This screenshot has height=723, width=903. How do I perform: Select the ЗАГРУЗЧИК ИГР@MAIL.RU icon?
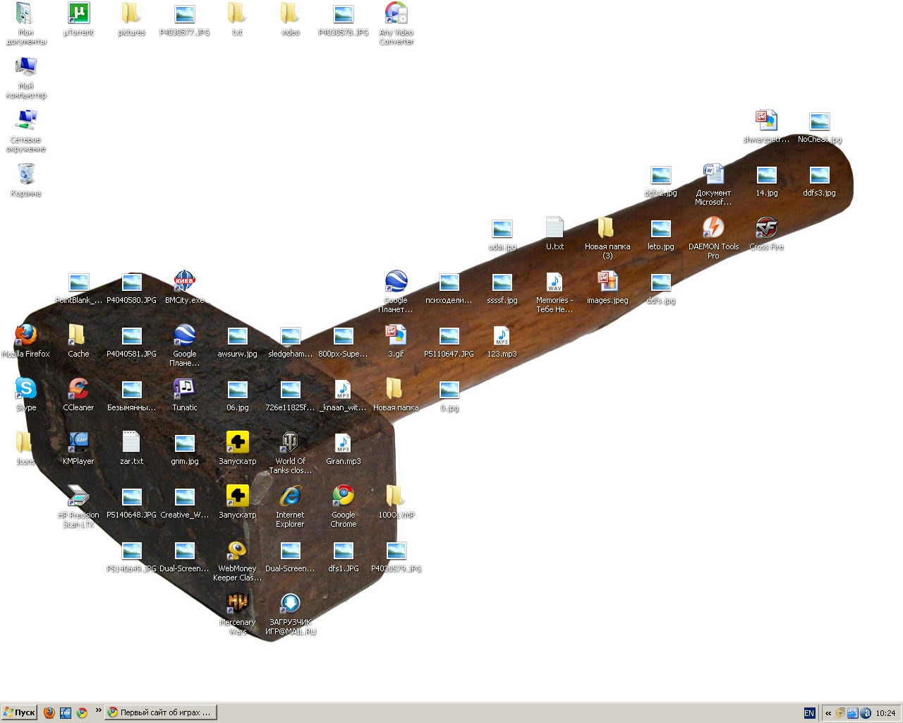290,614
